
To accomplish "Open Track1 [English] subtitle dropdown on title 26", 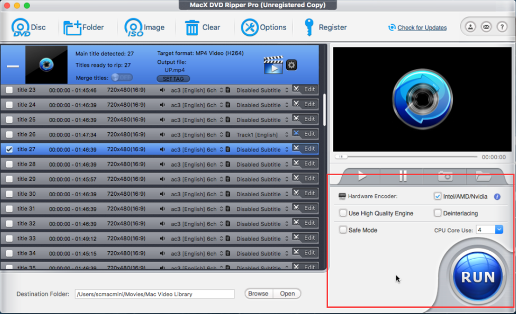I will 287,135.
